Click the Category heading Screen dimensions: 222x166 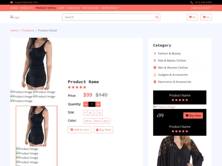pos(162,45)
